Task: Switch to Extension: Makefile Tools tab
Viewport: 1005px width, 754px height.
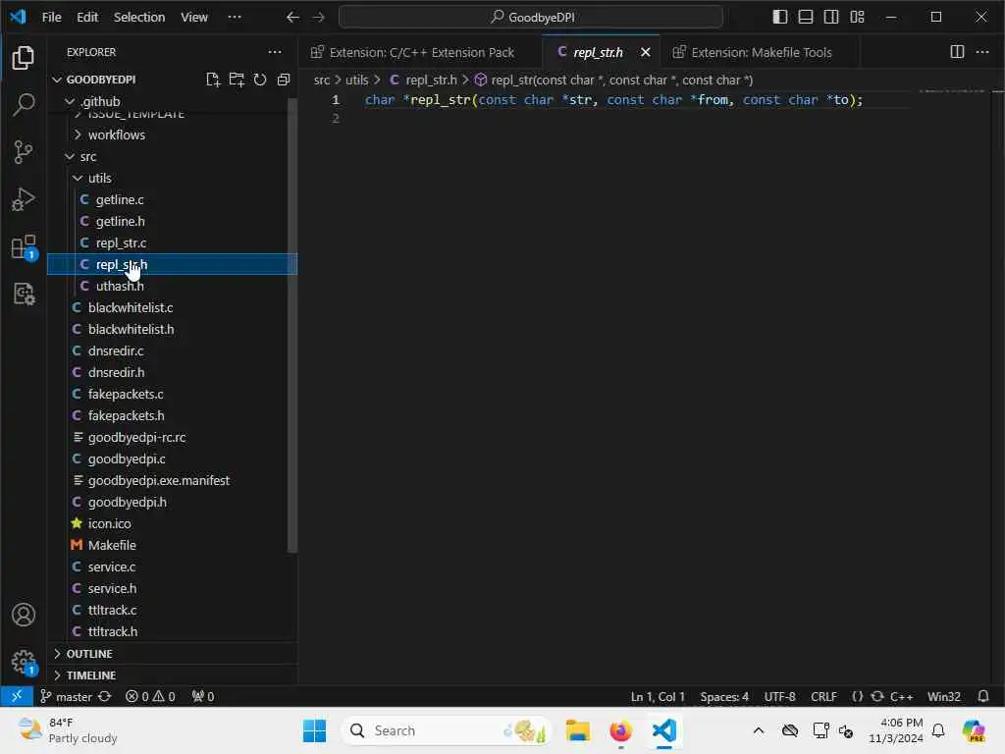Action: click(761, 53)
